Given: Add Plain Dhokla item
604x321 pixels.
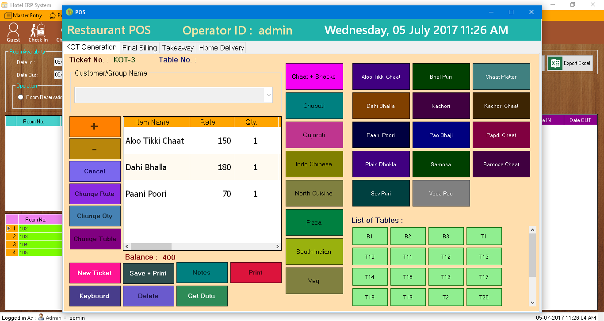Looking at the screenshot, I should (381, 164).
